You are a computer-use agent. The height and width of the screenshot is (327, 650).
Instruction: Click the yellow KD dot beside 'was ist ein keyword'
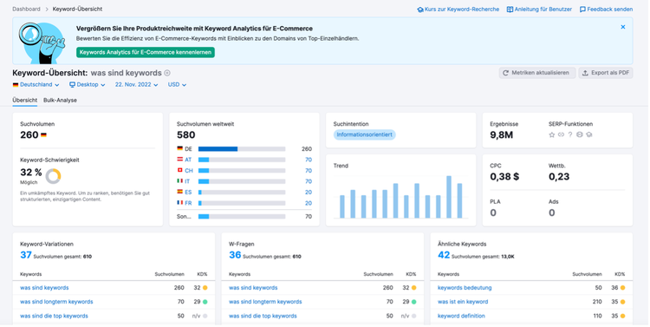pos(622,302)
